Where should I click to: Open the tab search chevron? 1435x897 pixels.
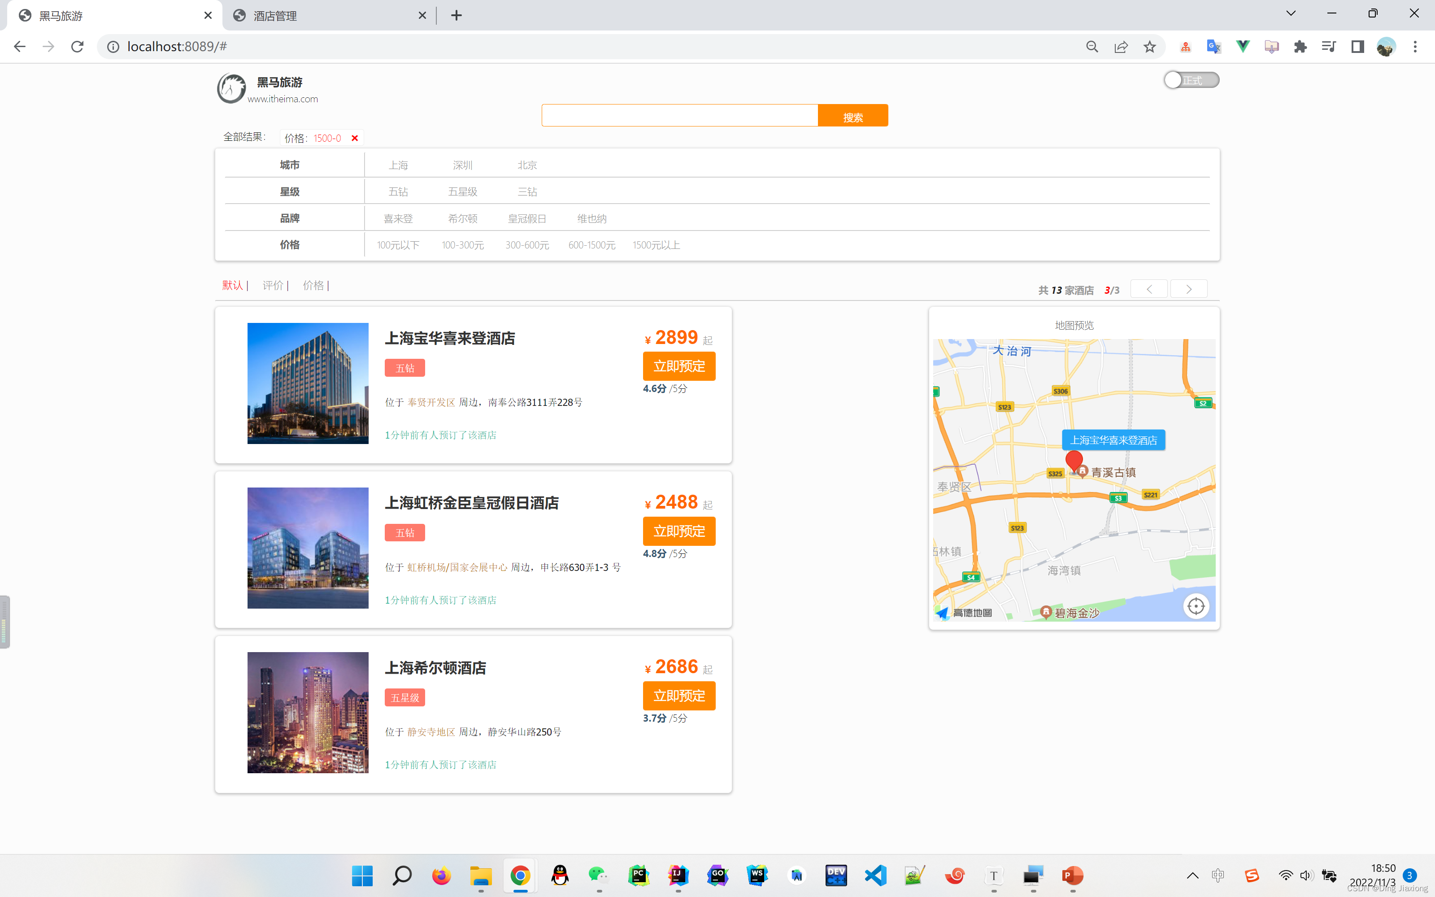1291,13
